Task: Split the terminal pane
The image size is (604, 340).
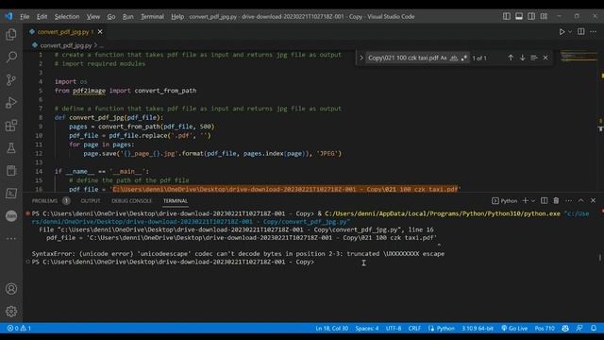Action: point(544,200)
